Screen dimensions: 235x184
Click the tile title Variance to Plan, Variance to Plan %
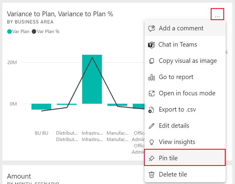(60, 14)
